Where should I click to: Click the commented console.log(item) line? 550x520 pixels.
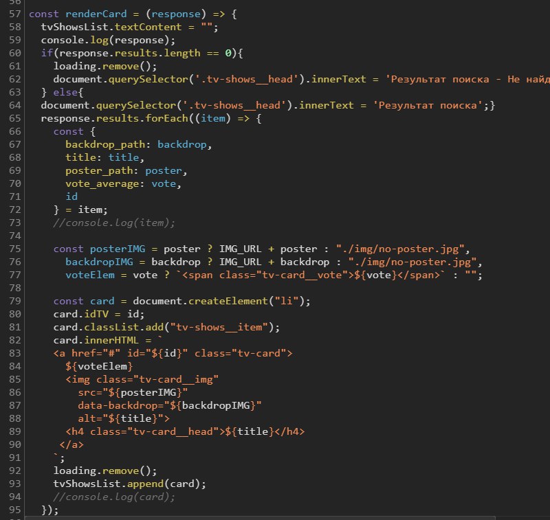114,223
